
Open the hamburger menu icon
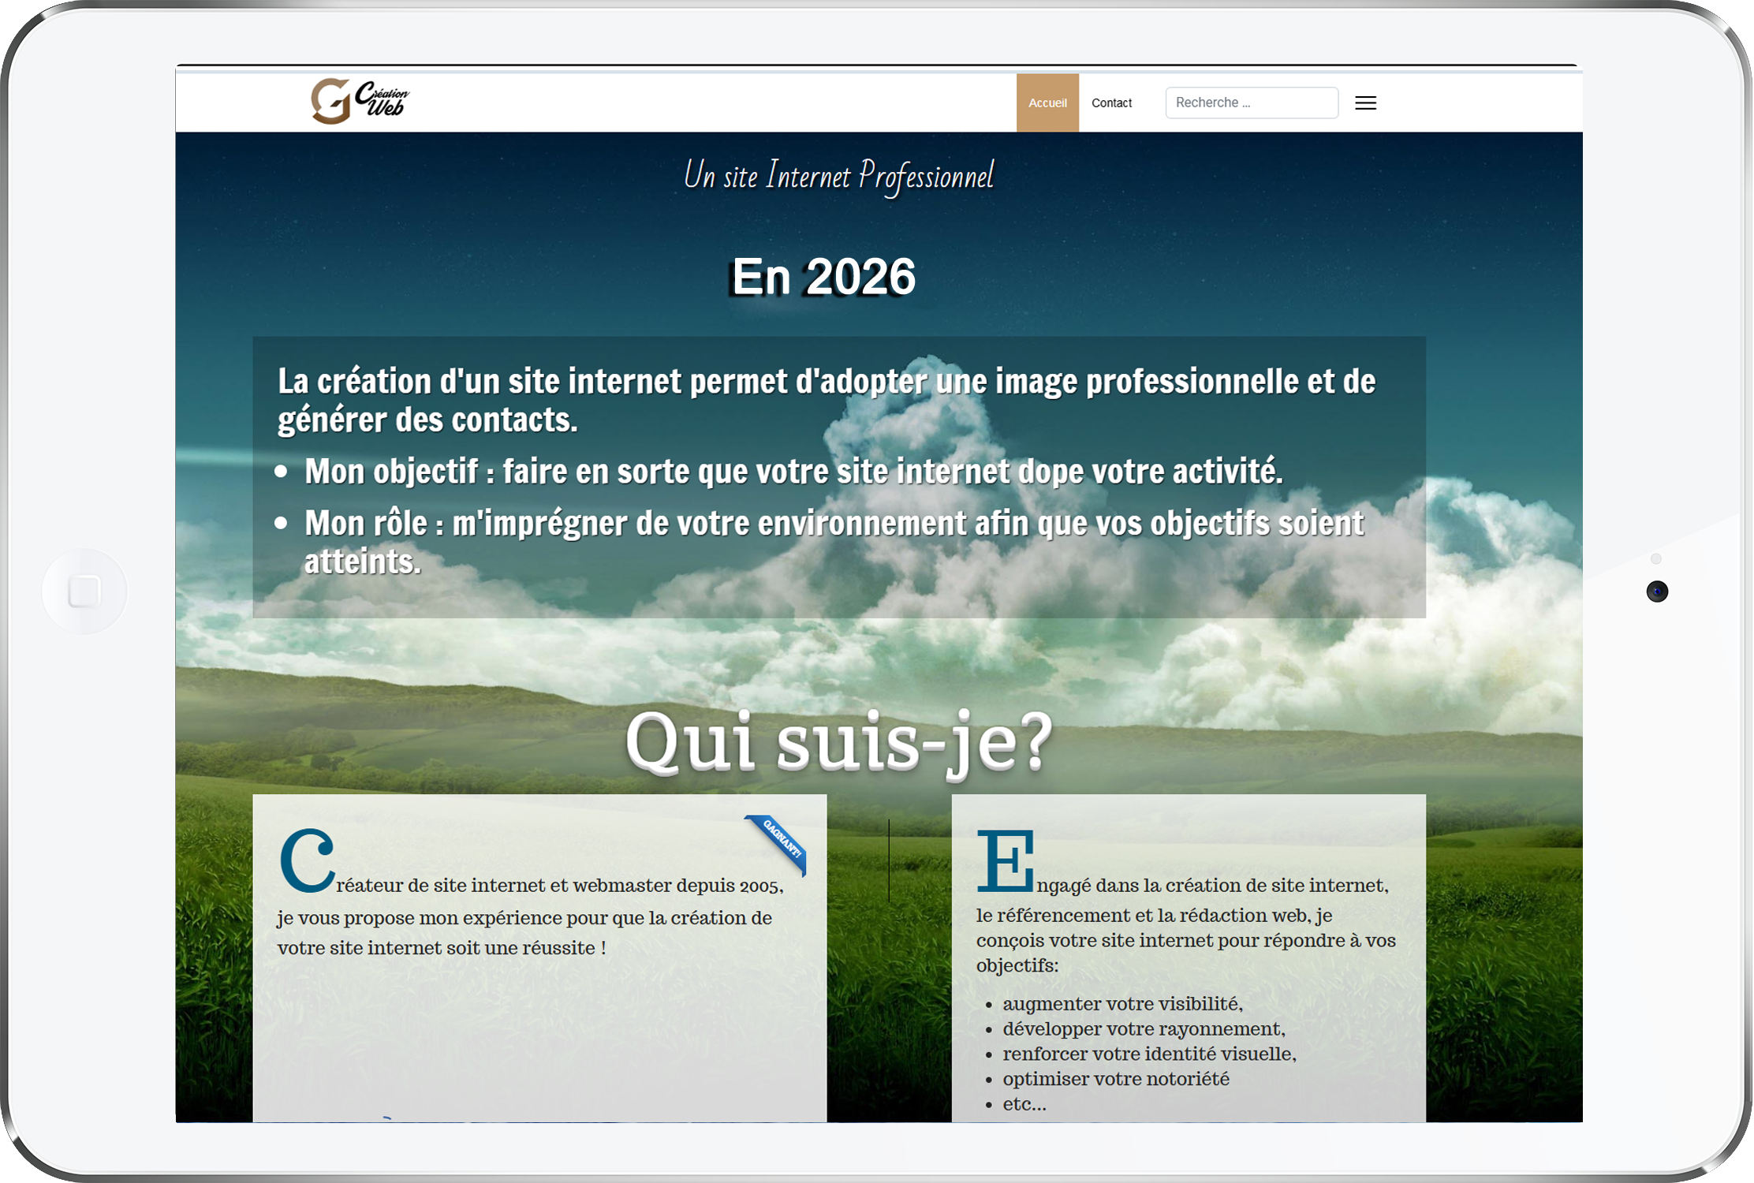point(1365,103)
